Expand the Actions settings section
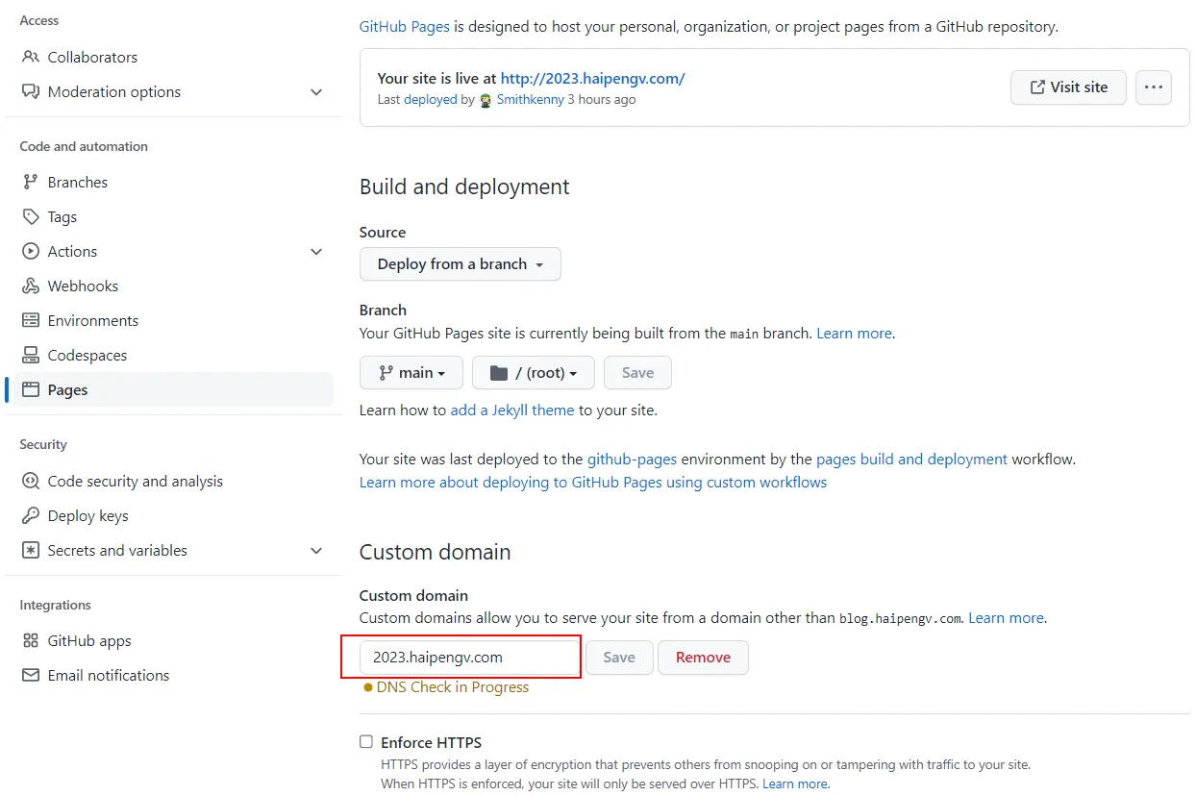The image size is (1196, 796). point(316,251)
